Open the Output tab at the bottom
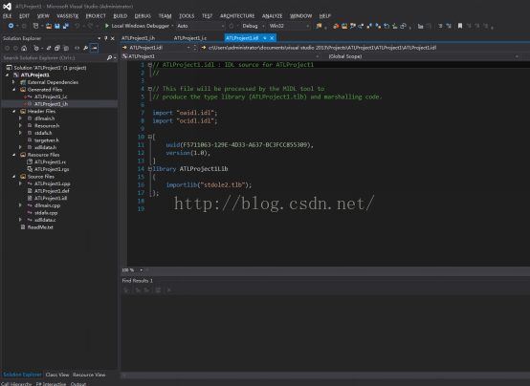The height and width of the screenshot is (386, 530). [78, 384]
